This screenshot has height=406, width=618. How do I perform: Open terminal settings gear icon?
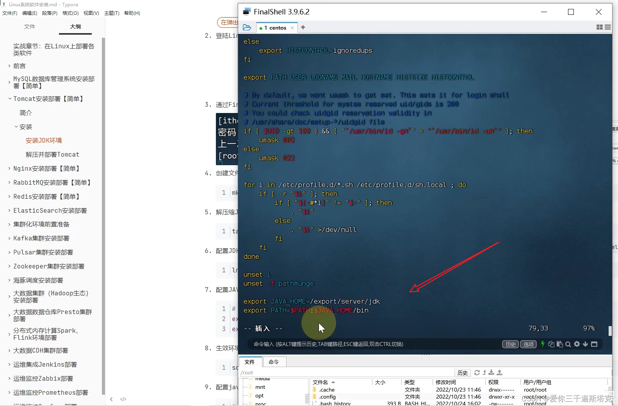pyautogui.click(x=577, y=344)
